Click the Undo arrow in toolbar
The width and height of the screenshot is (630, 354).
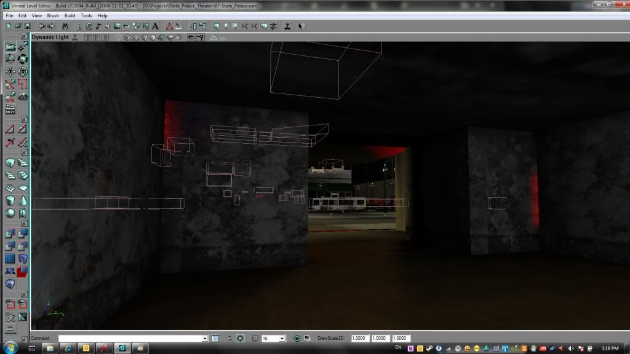(41, 26)
